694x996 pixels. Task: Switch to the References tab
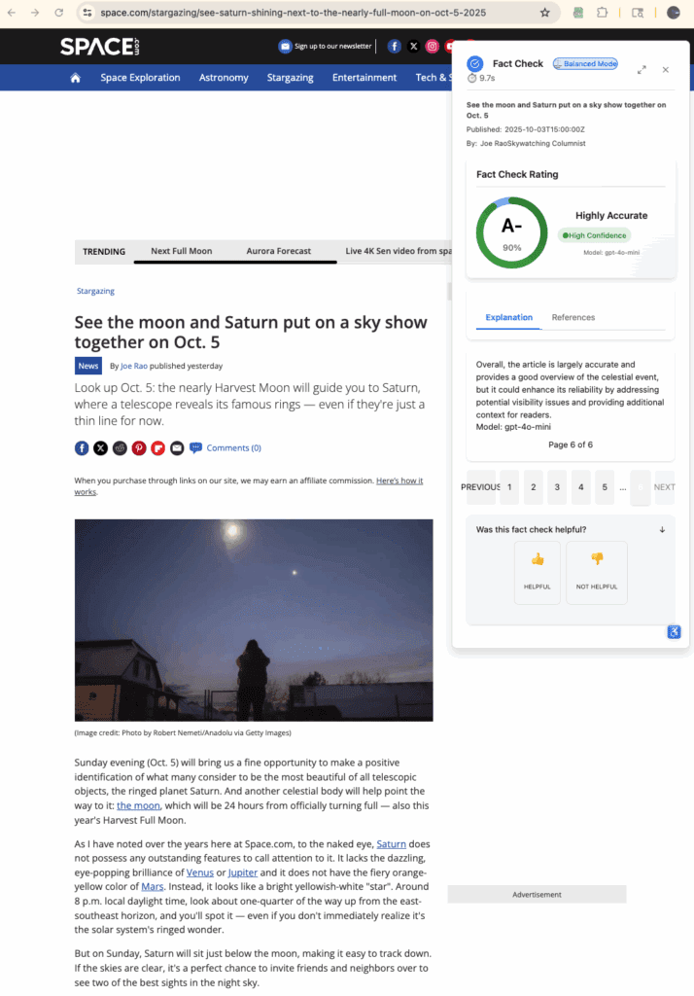click(573, 317)
